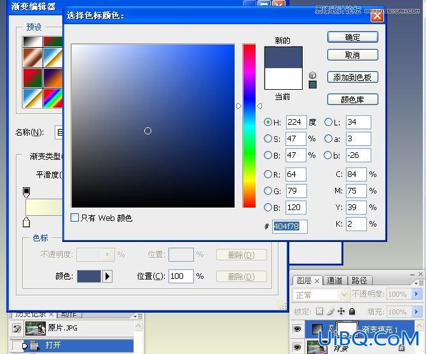Choose the red-green gradient preset in top row
This screenshot has width=426, height=354.
pos(53,42)
